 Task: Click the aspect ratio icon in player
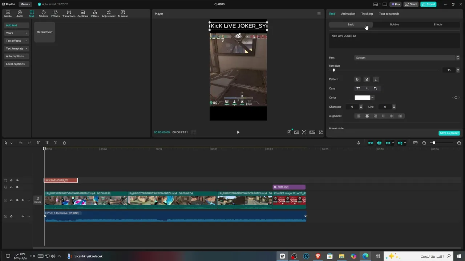tap(312, 132)
